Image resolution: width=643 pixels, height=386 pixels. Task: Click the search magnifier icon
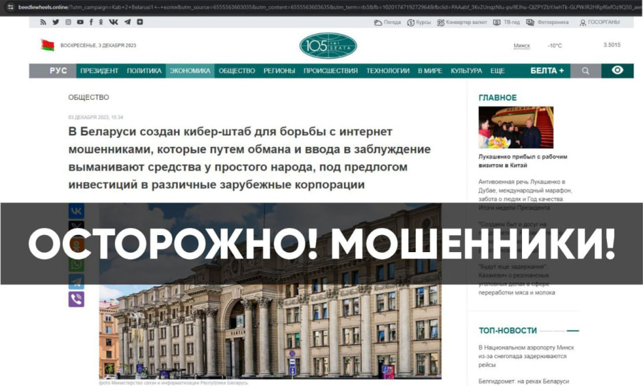[586, 71]
